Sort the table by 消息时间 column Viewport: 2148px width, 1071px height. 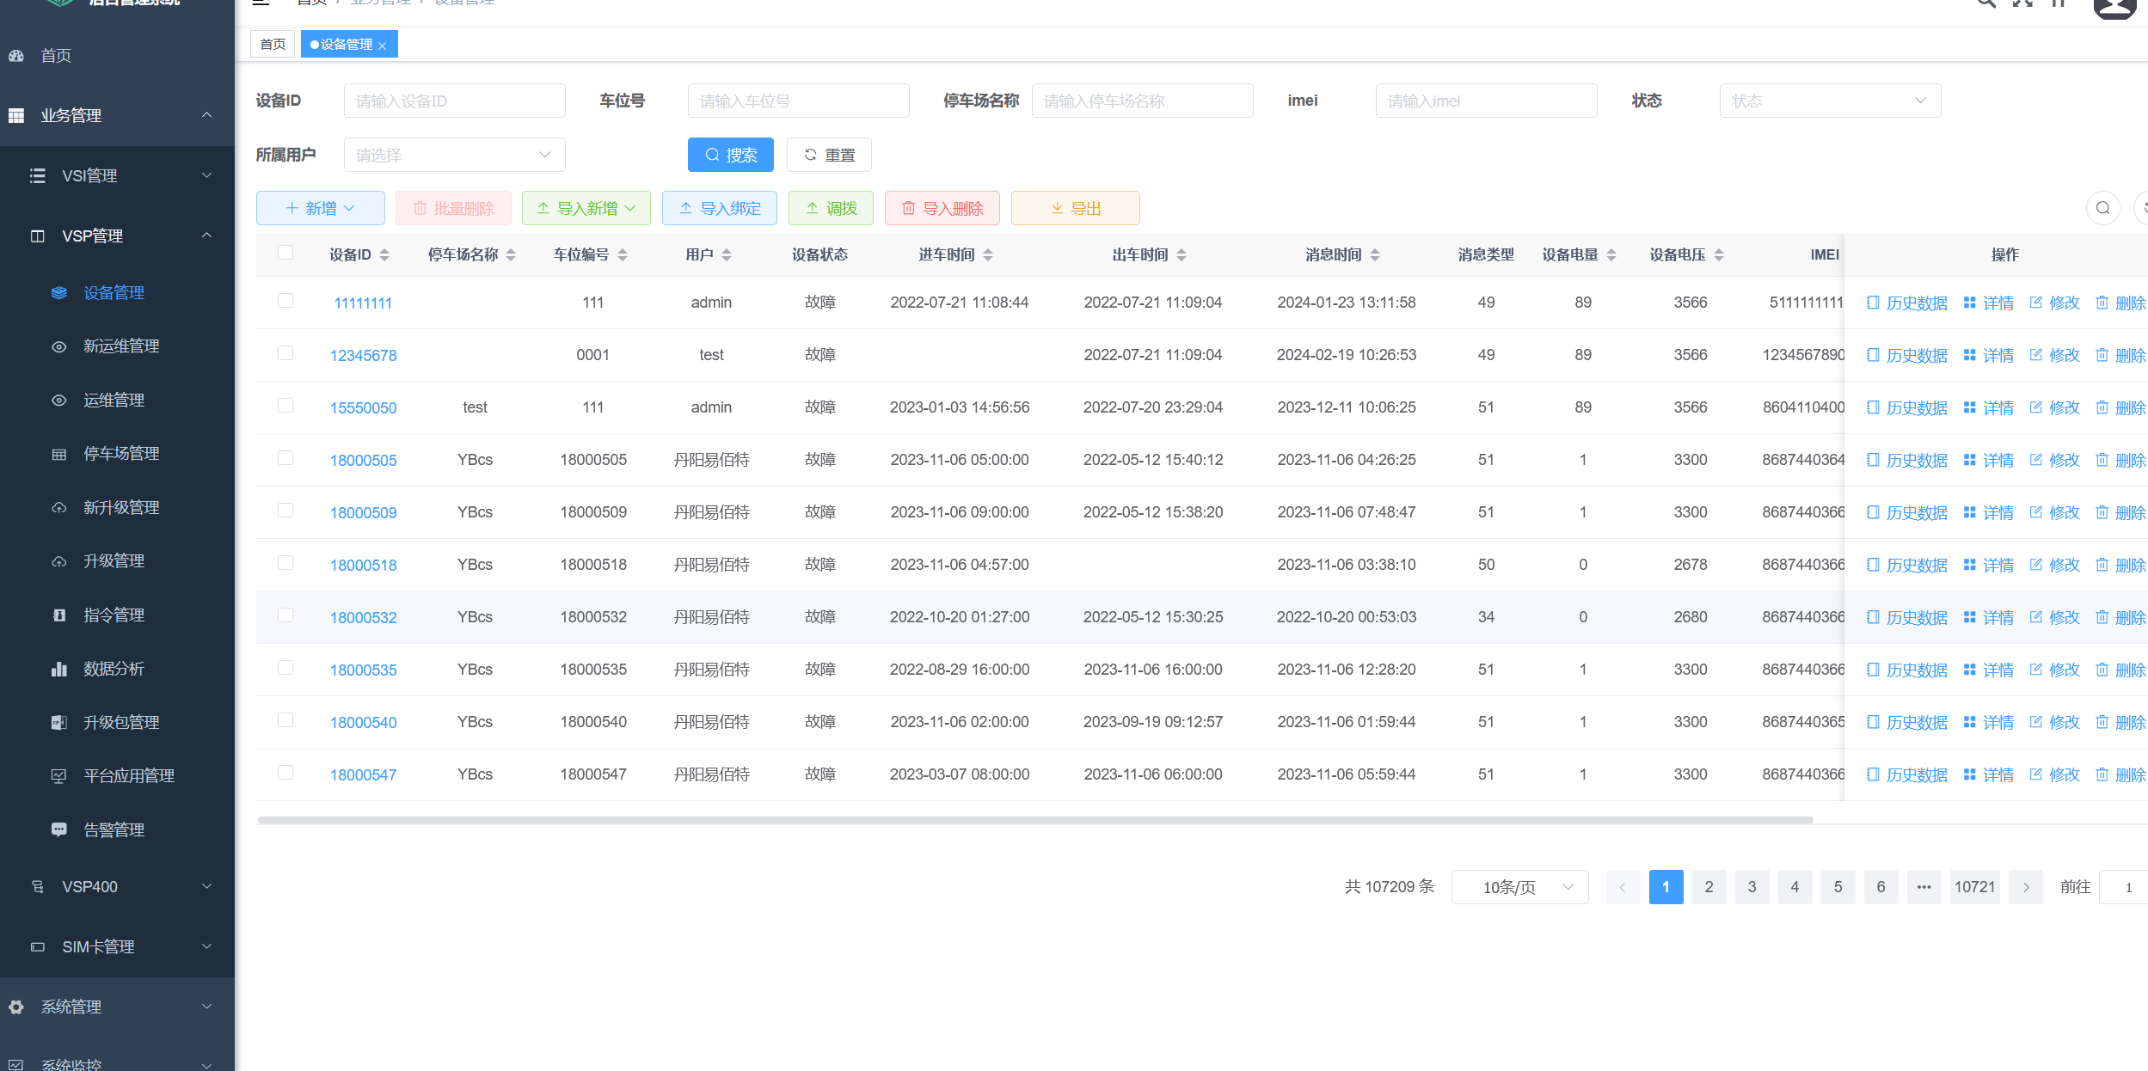[1375, 255]
